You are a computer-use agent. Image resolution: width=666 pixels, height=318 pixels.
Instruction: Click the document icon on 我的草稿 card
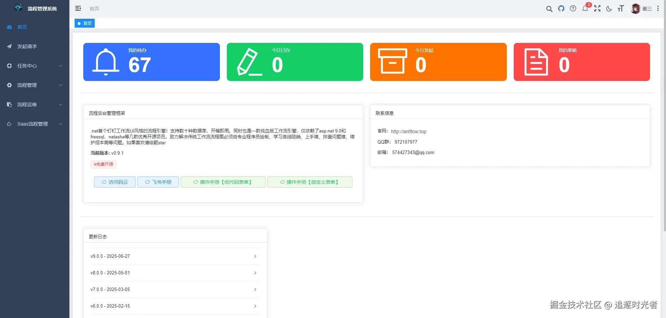point(536,62)
